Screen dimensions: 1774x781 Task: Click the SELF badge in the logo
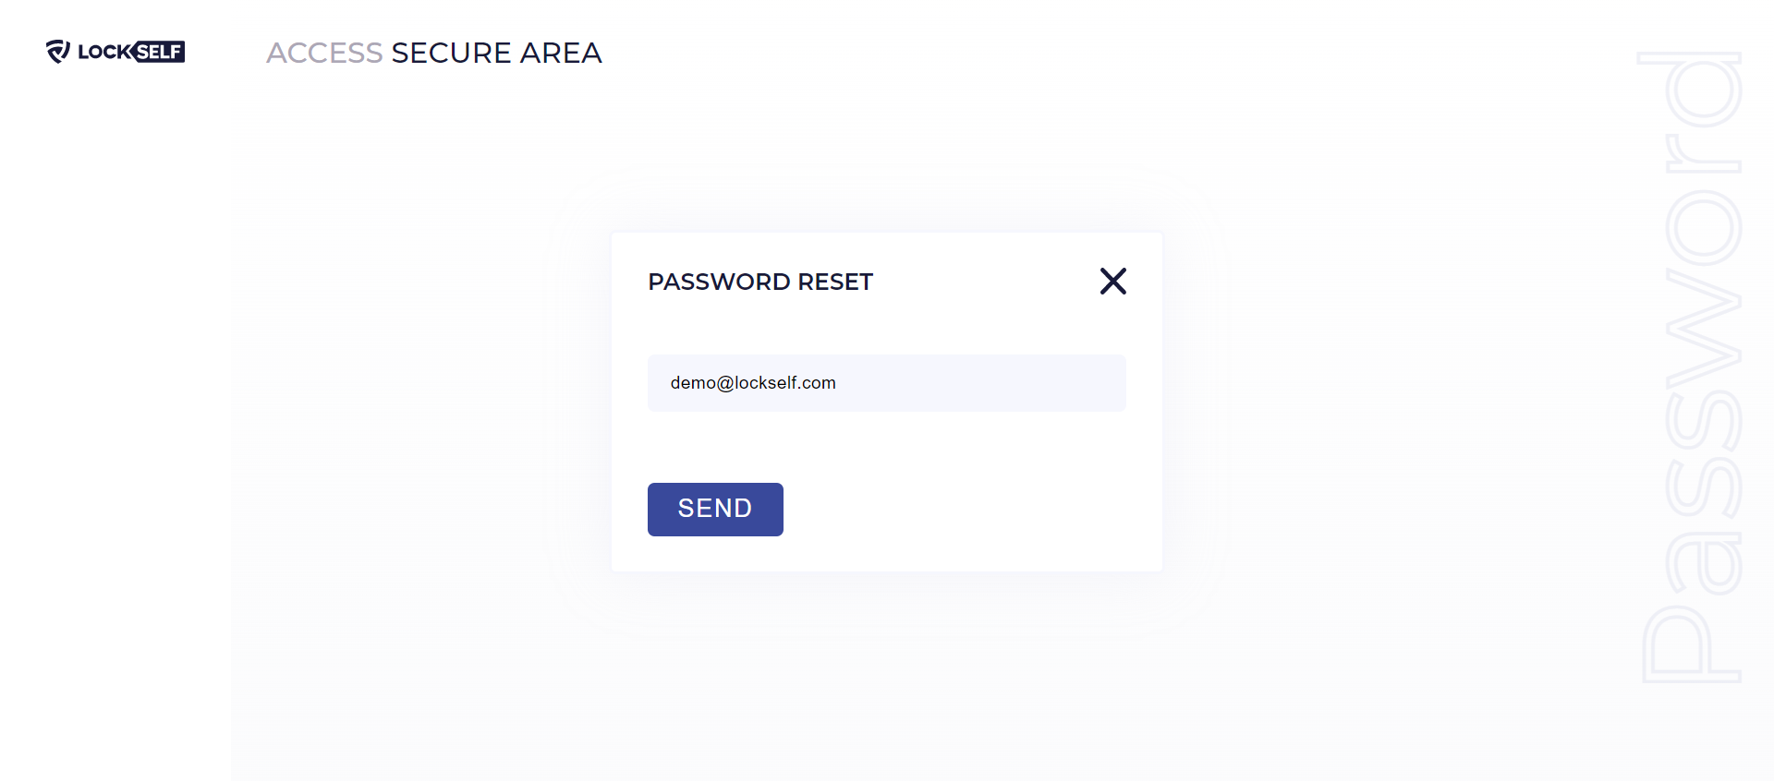(x=159, y=52)
